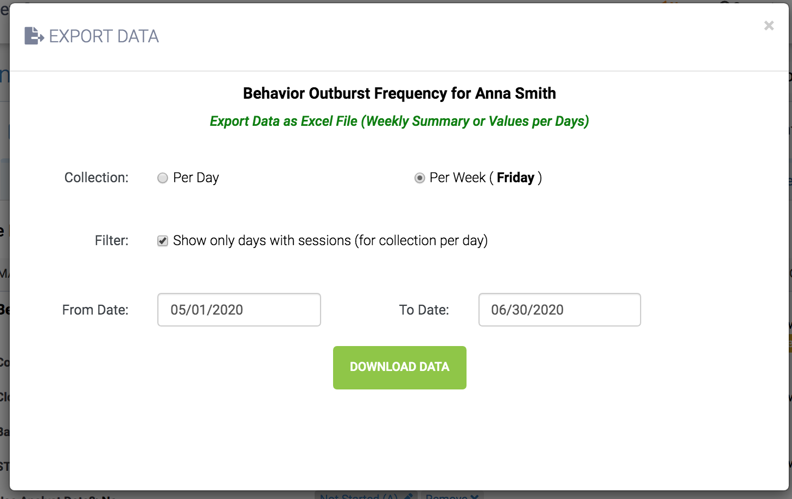Click the EXPORT DATA heading text
The height and width of the screenshot is (499, 792).
pos(104,36)
